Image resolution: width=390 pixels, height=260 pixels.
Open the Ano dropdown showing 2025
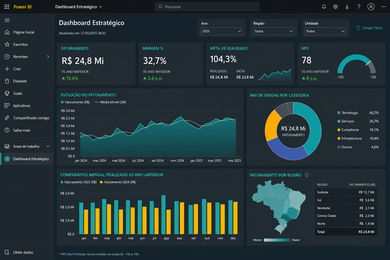222,31
